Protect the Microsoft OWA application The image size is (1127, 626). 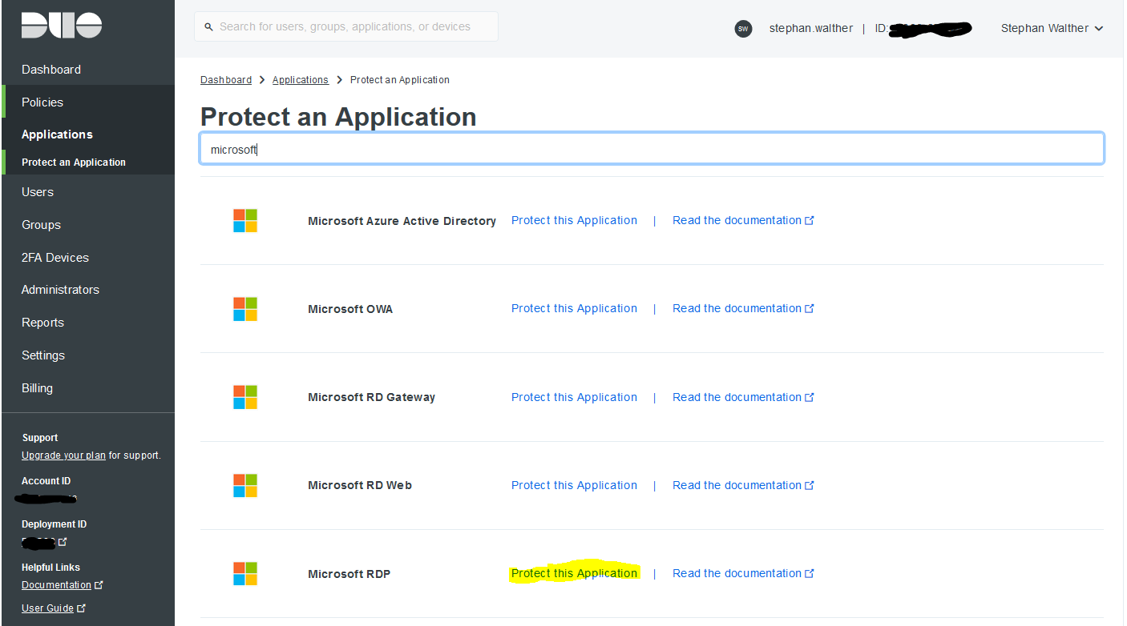click(x=574, y=308)
